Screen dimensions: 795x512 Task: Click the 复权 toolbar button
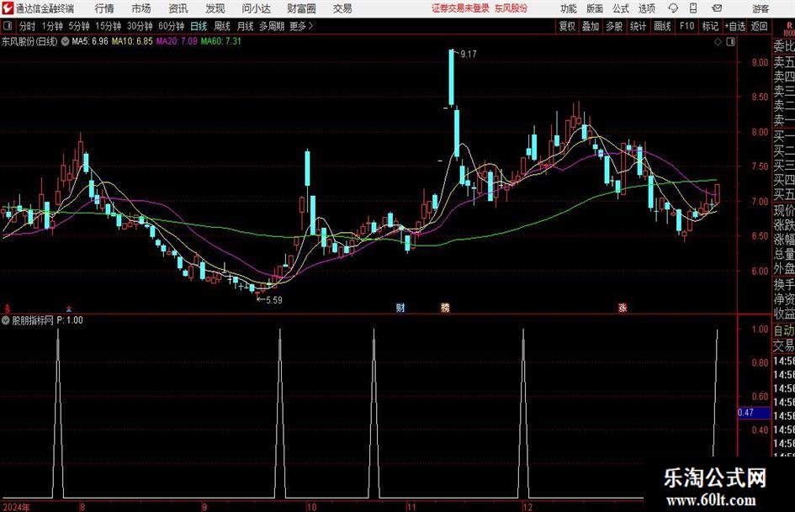(x=567, y=26)
